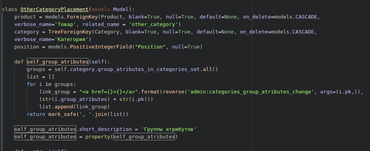Click the "Position" string literal
This screenshot has height=151, width=370.
(150, 47)
